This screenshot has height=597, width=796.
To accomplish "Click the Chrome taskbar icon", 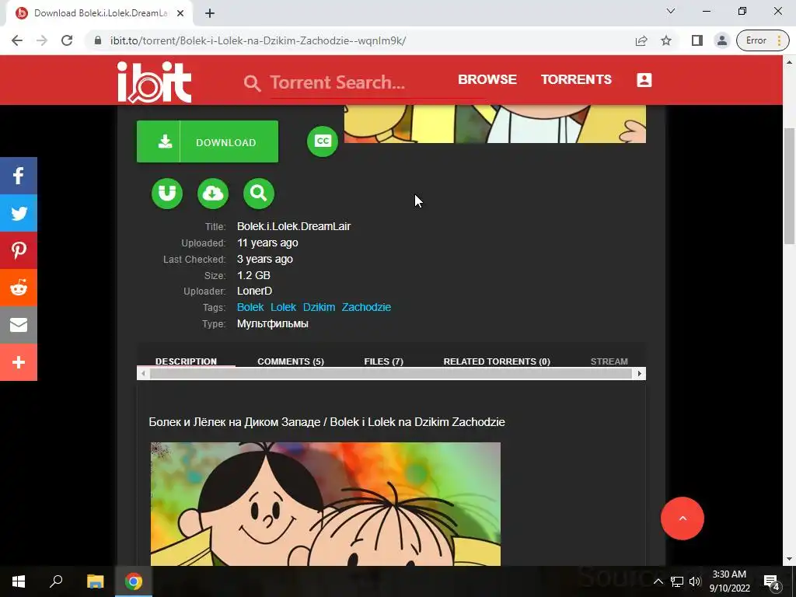I will coord(134,581).
